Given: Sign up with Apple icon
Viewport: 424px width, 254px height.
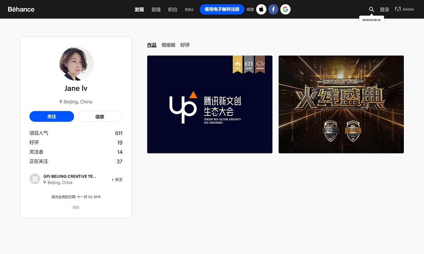Looking at the screenshot, I should pos(261,9).
